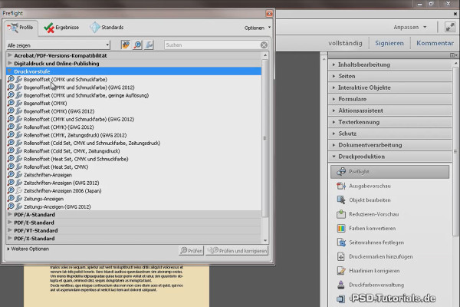This screenshot has height=307, width=460.
Task: Open the Optionen menu
Action: coord(258,28)
